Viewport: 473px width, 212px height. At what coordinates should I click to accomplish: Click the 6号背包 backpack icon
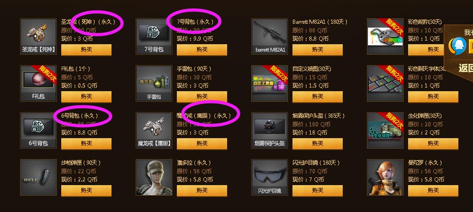[x=38, y=130]
